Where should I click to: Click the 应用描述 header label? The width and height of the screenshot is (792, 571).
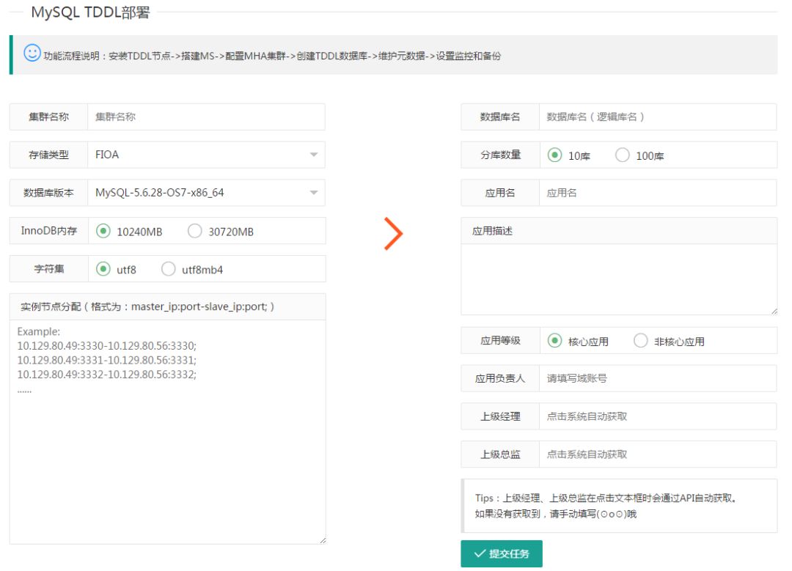[x=493, y=231]
